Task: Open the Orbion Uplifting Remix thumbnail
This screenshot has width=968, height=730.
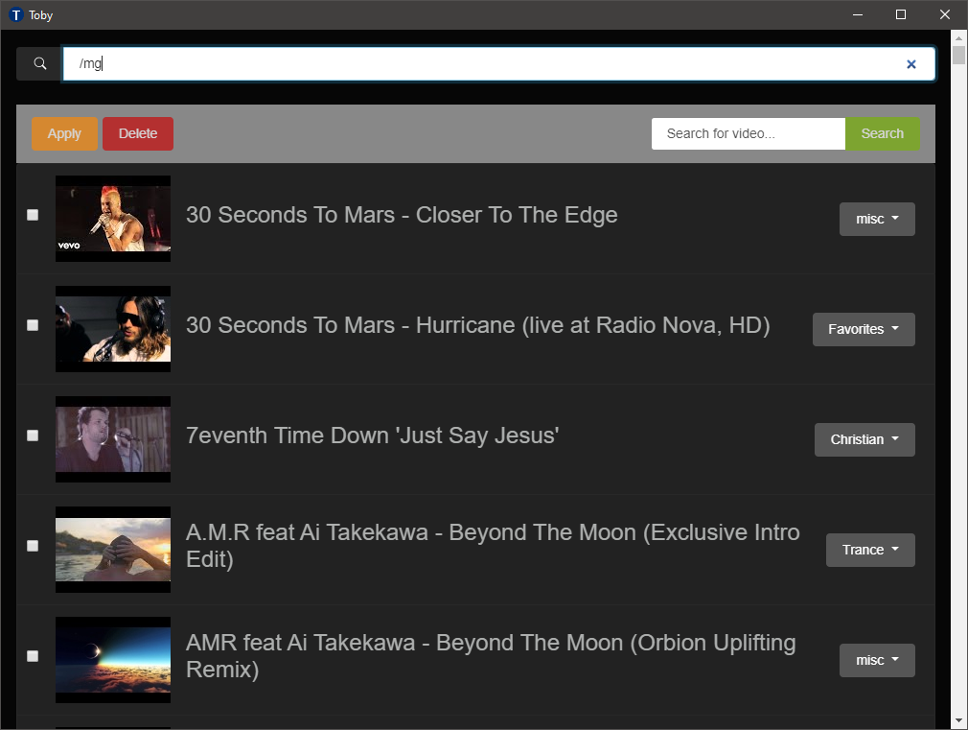Action: tap(113, 660)
